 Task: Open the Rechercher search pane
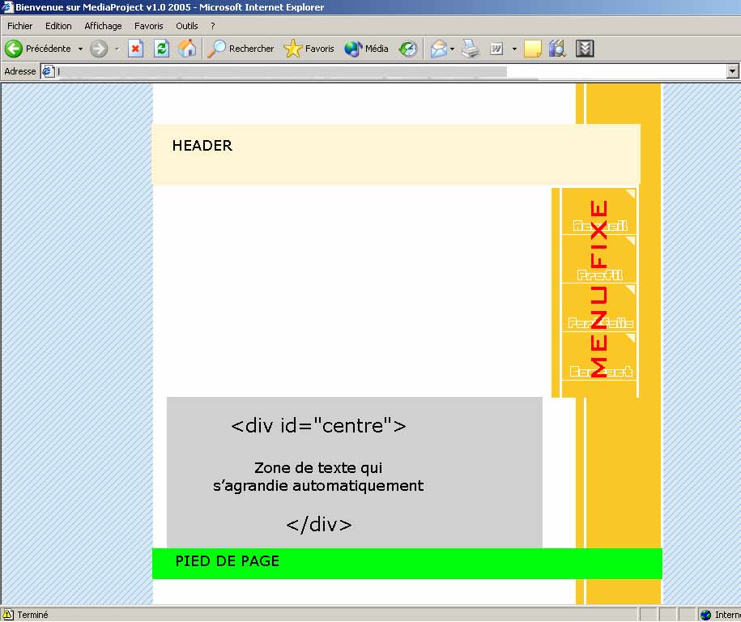point(241,49)
